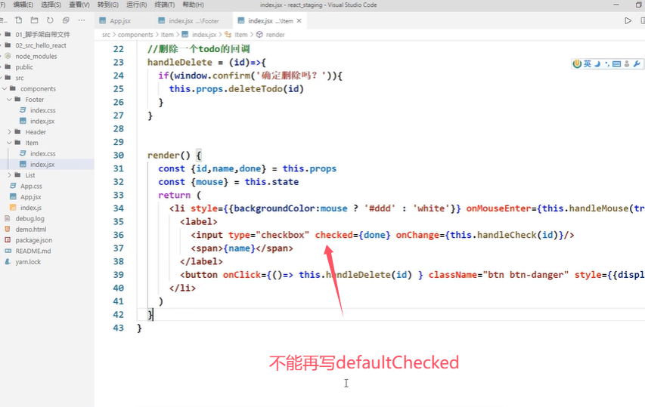
Task: Refresh the explorer file tree
Action: (50, 20)
